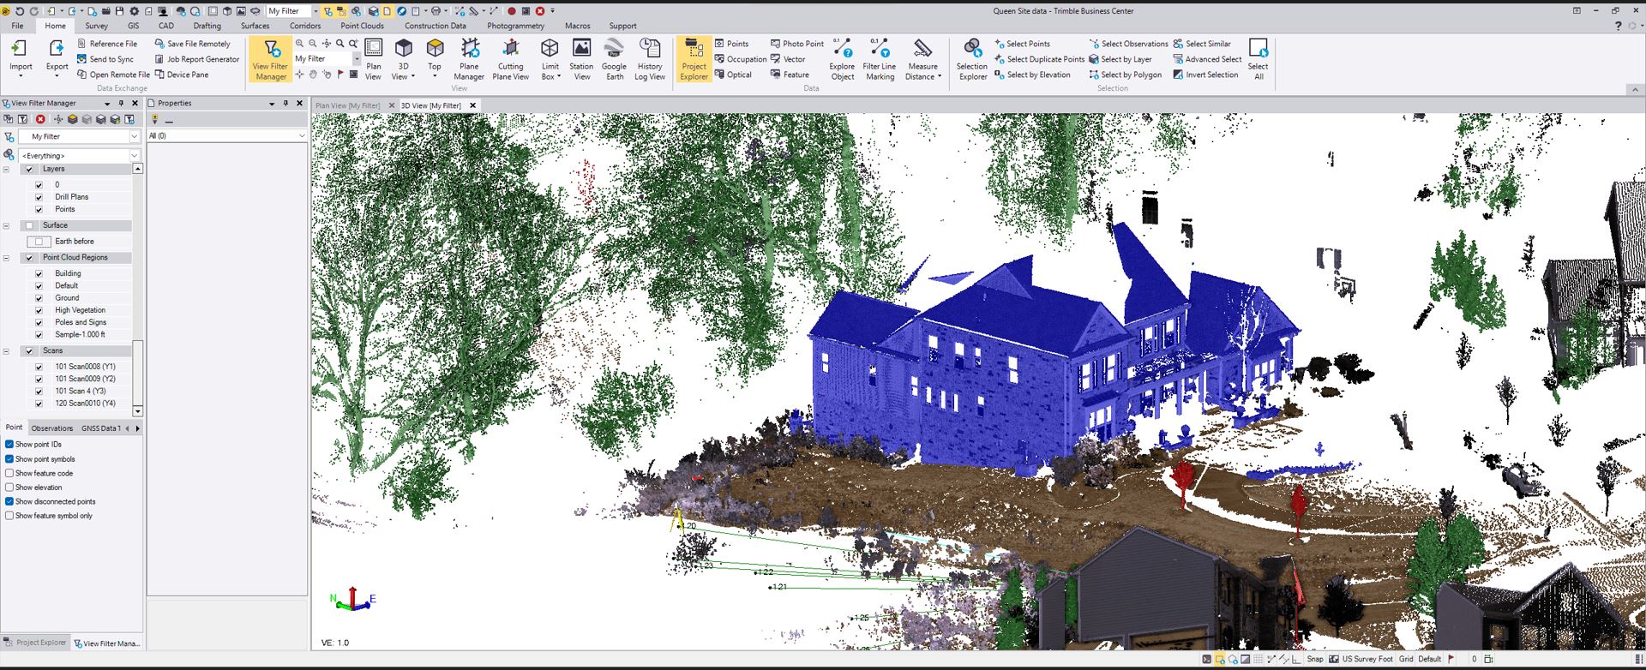
Task: Toggle Drill Plans layer checkbox
Action: [39, 197]
